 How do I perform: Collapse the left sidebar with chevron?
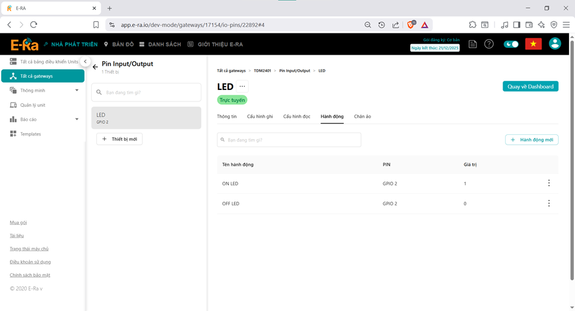[86, 61]
